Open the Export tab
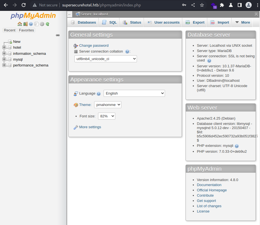The width and height of the screenshot is (260, 225). click(195, 23)
